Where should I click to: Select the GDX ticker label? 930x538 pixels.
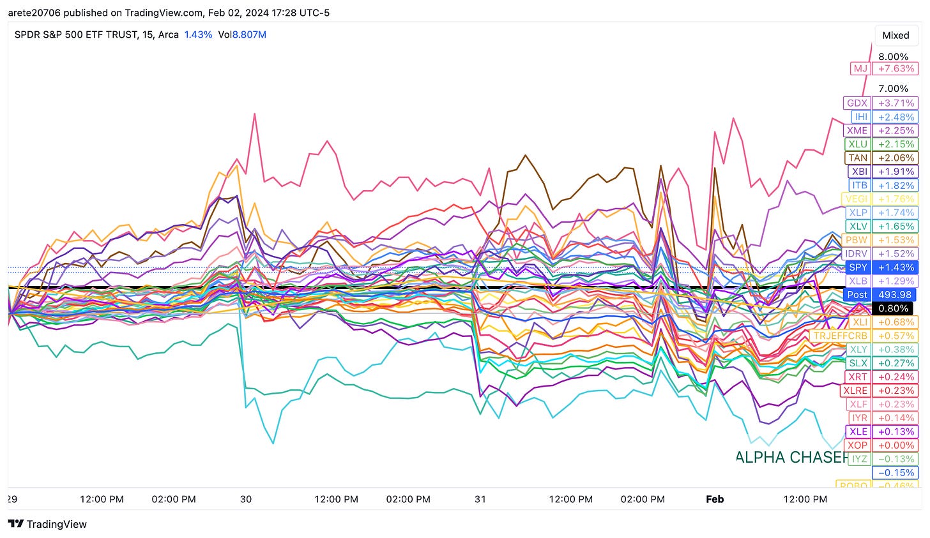[857, 103]
